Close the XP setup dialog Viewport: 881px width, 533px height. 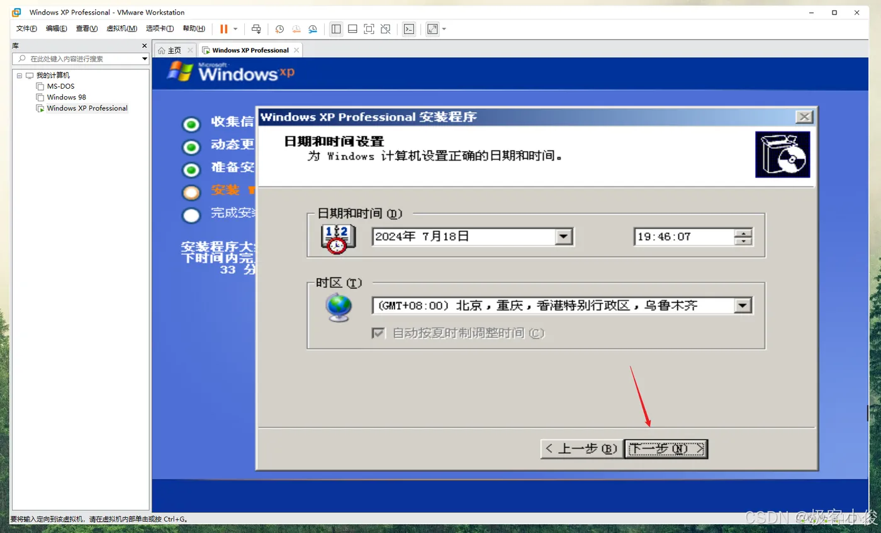[804, 117]
